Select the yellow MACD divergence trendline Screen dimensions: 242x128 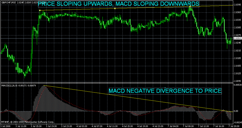tap(136, 99)
